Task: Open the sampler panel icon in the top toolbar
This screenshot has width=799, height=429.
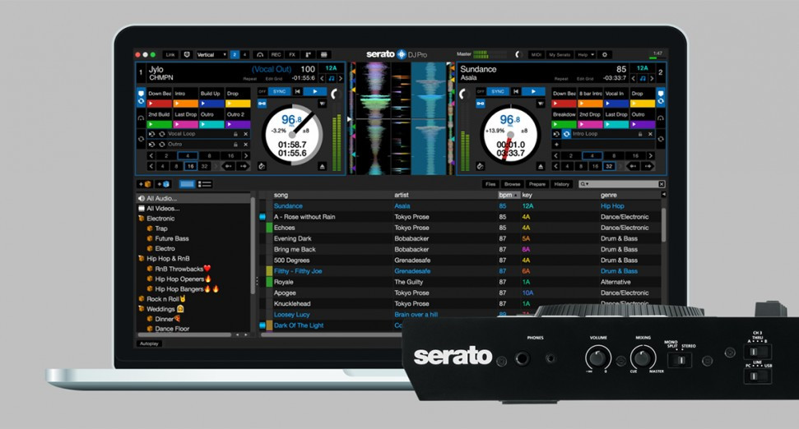Action: tap(308, 54)
